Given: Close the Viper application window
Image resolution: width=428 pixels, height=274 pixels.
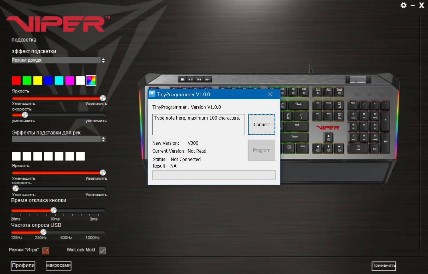Looking at the screenshot, I should click(421, 5).
